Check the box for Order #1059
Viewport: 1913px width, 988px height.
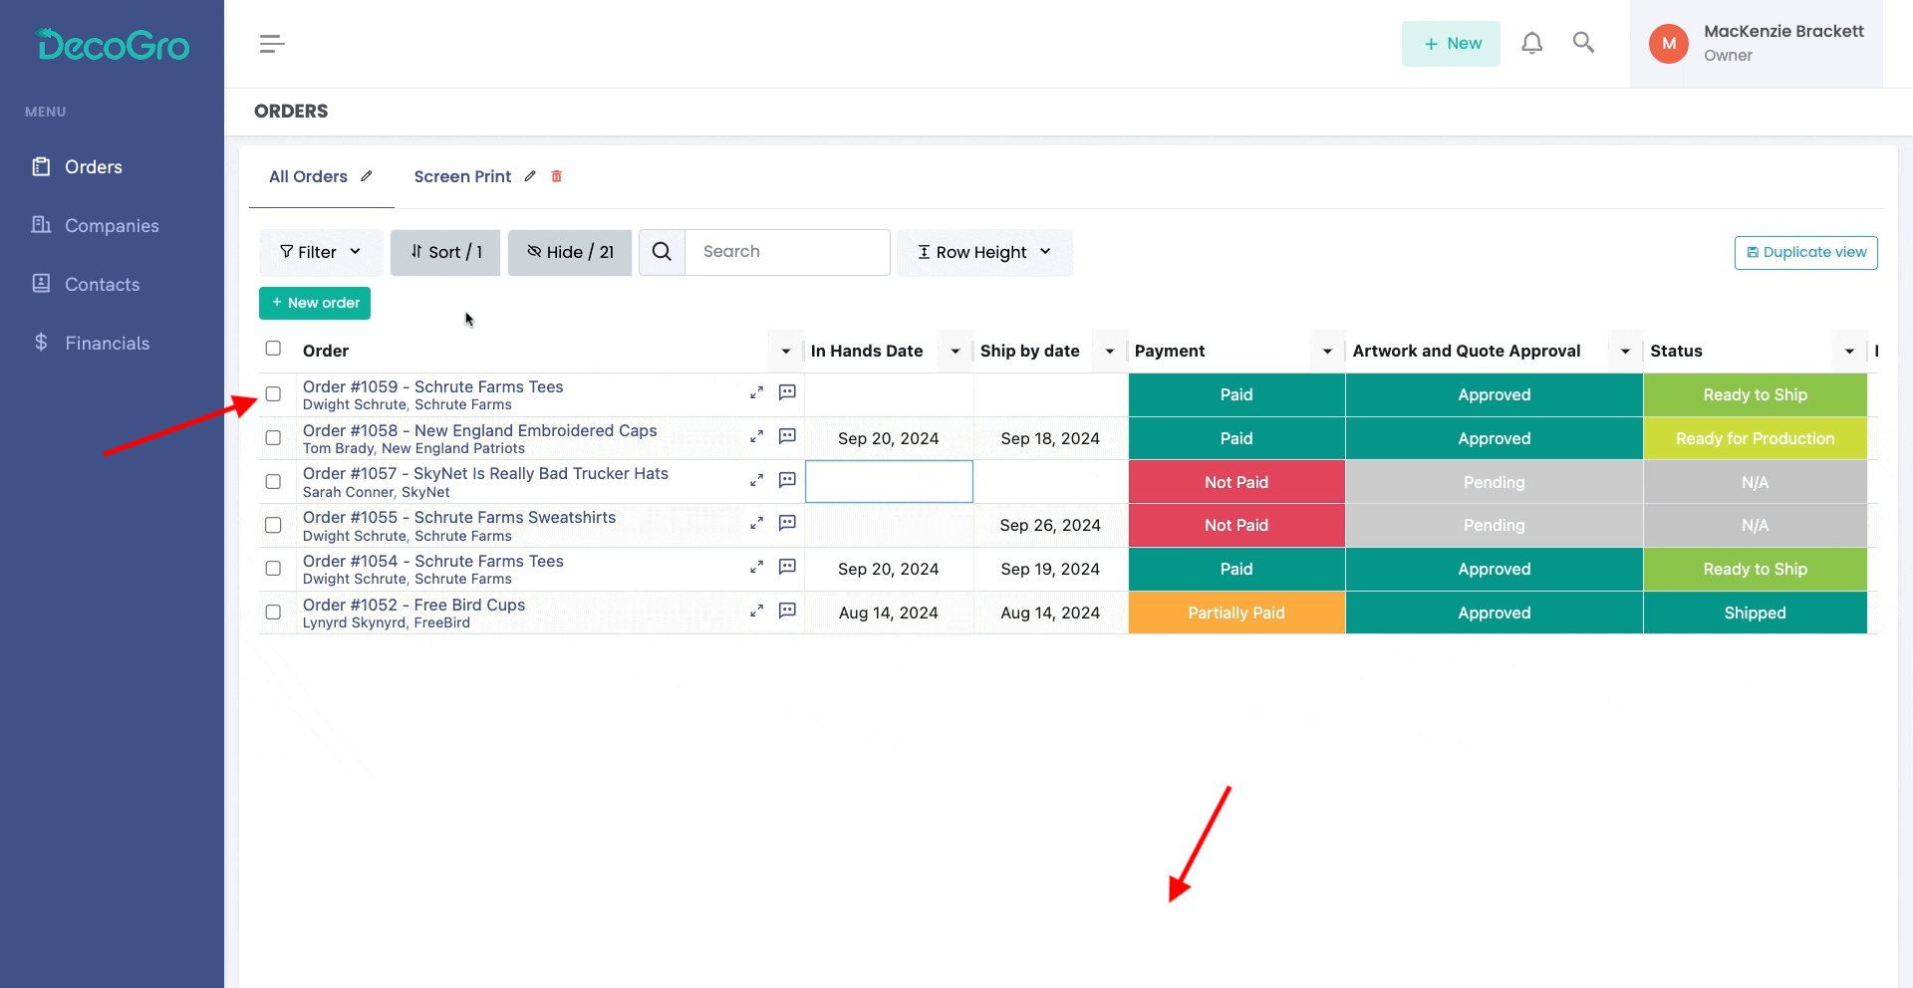coord(273,394)
